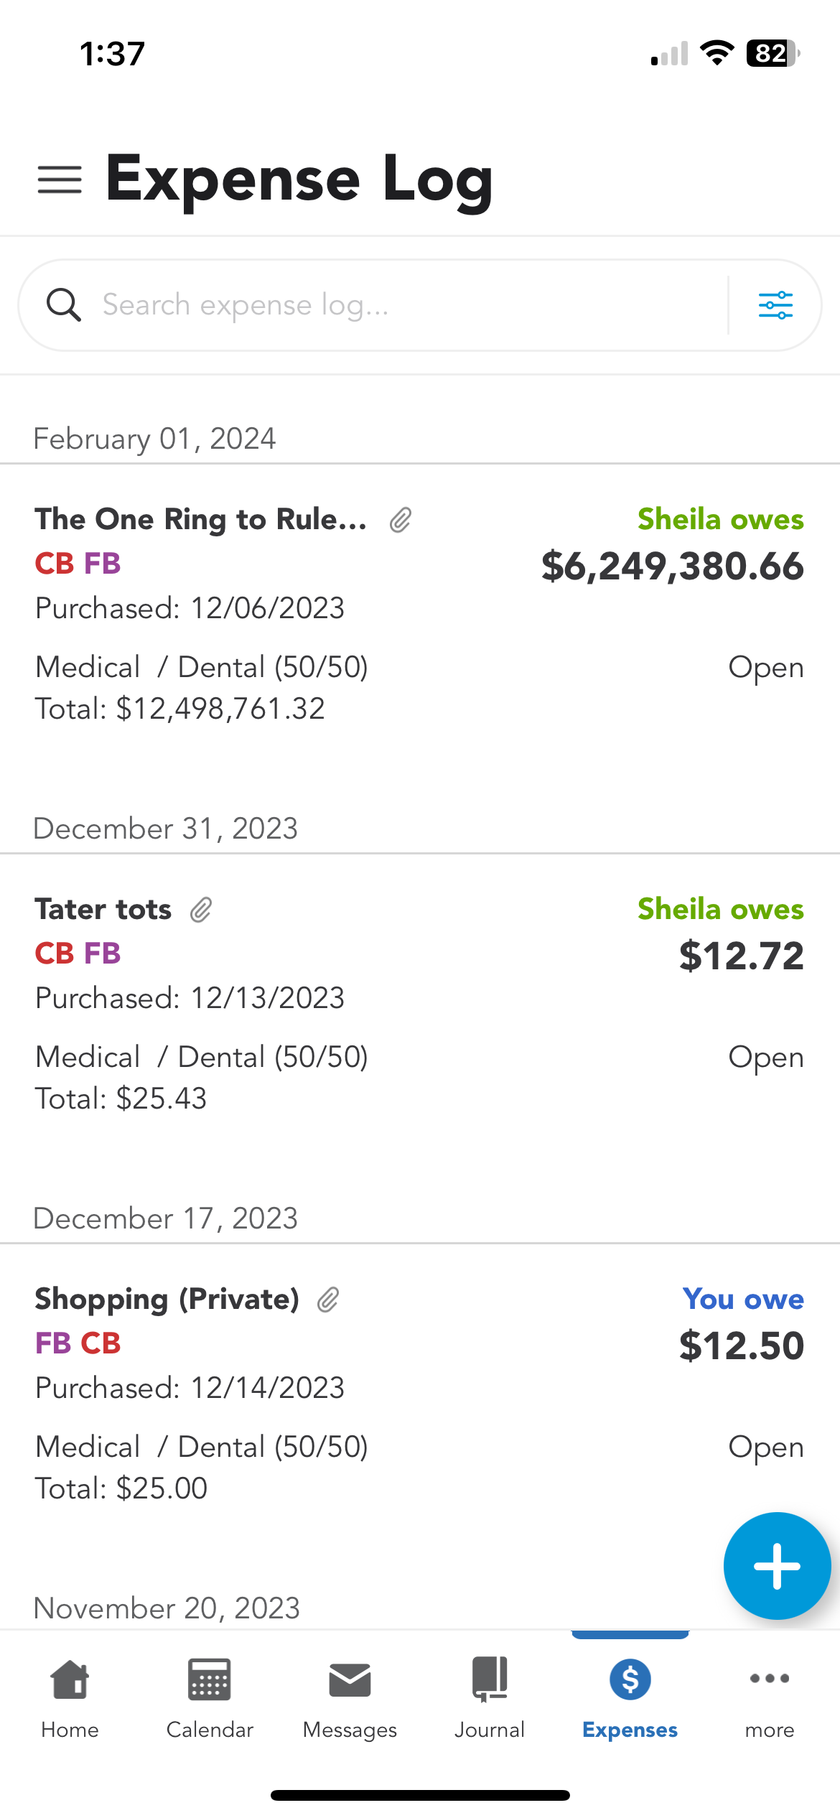Open the expense filter options
This screenshot has height=1818, width=840.
775,305
